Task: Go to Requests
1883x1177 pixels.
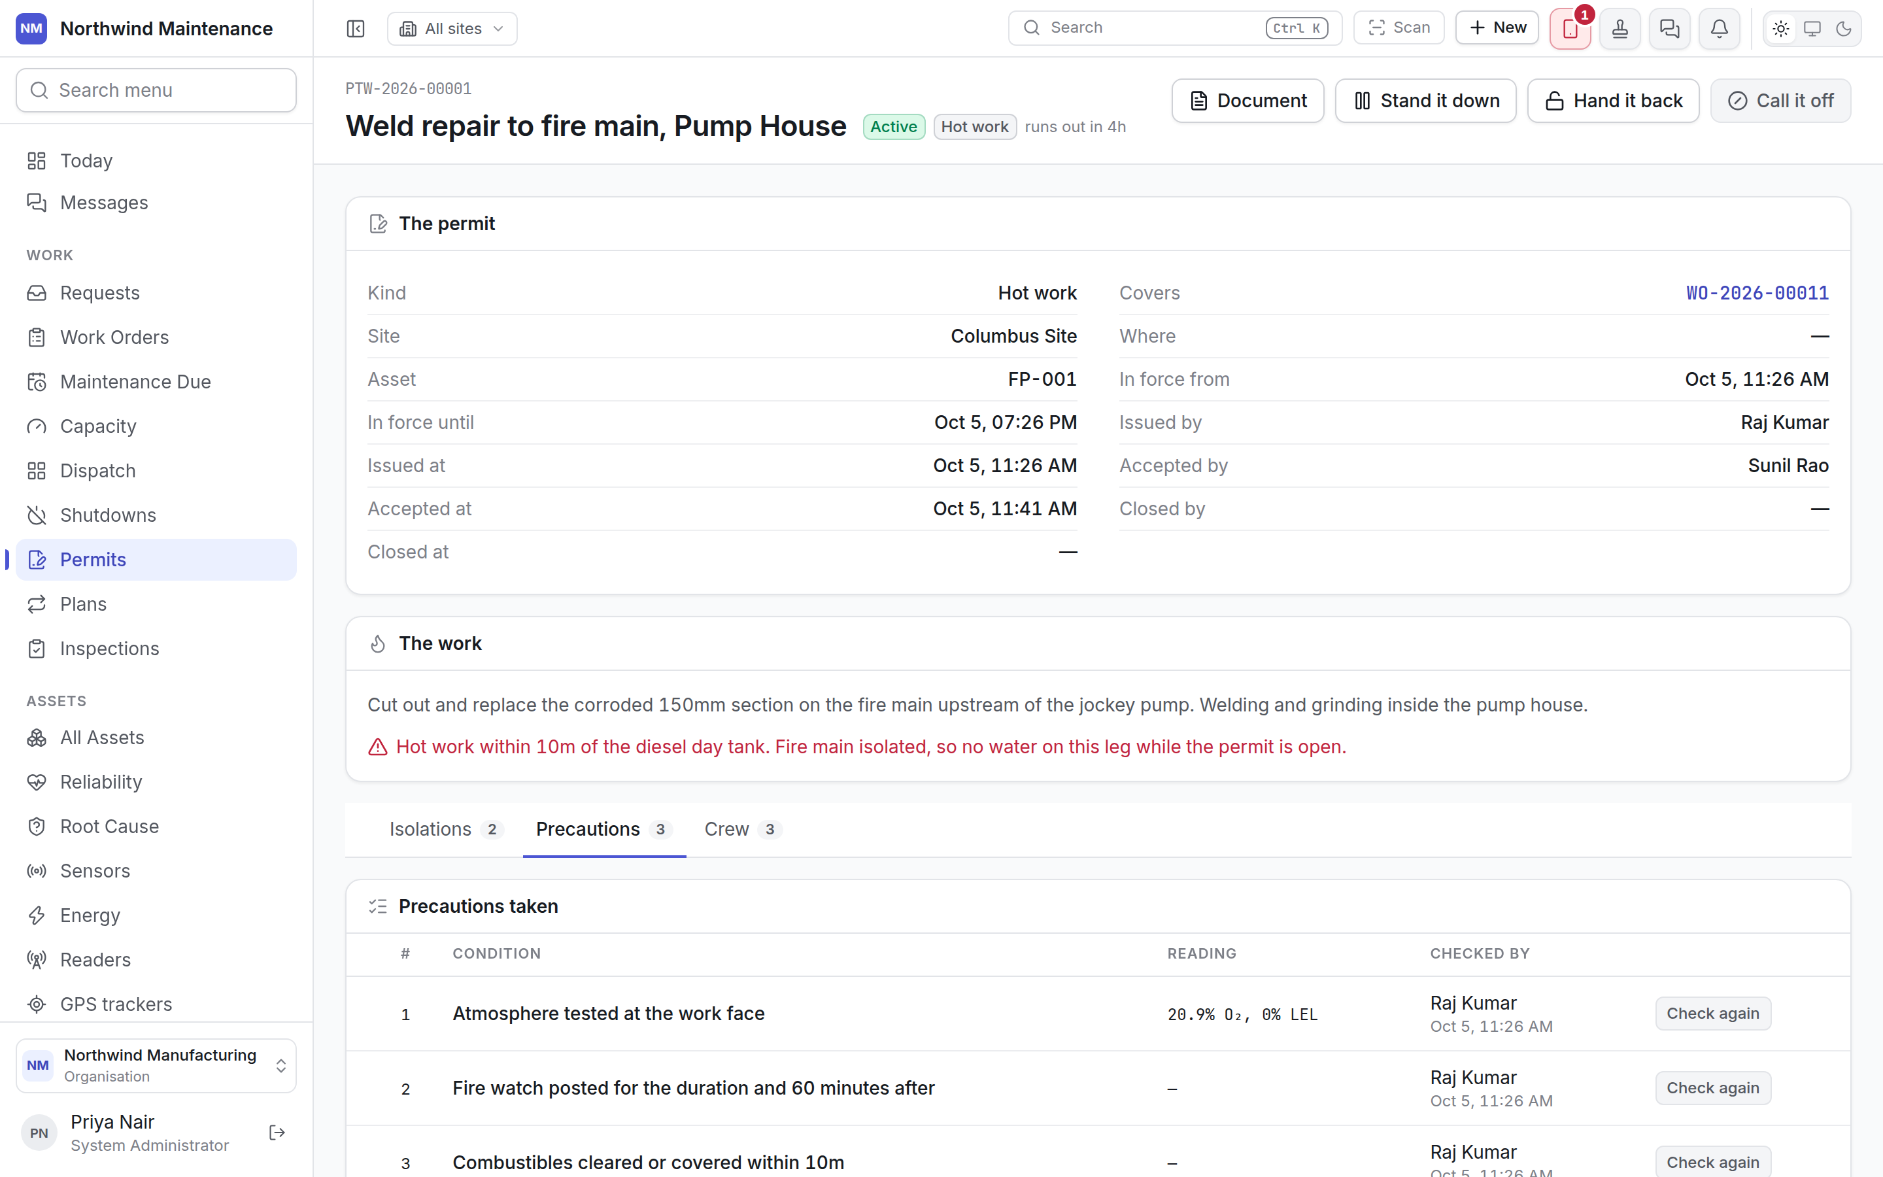Action: 156,293
